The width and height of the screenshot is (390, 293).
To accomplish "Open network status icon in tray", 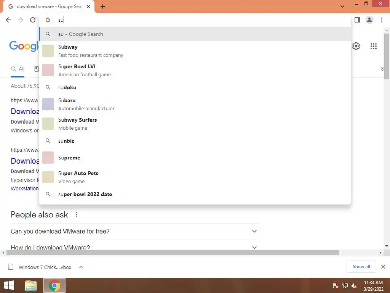I will (345, 286).
